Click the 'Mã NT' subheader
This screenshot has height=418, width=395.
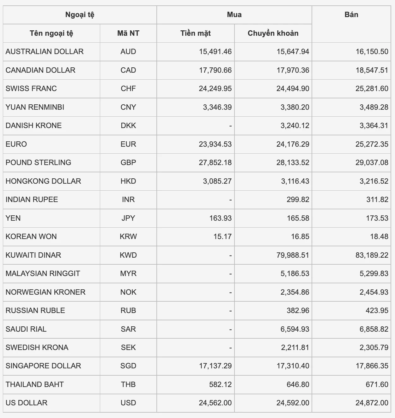[128, 33]
